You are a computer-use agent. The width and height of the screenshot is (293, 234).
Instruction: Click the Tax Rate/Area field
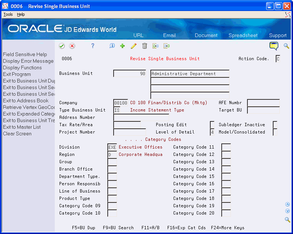click(127, 125)
